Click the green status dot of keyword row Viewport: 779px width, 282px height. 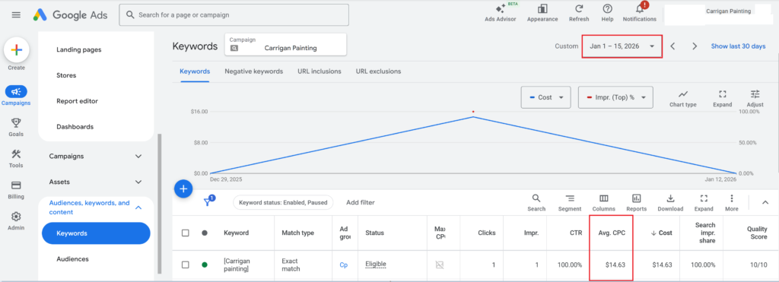point(204,265)
